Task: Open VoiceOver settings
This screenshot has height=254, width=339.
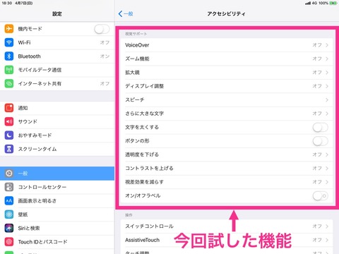Action: click(227, 45)
